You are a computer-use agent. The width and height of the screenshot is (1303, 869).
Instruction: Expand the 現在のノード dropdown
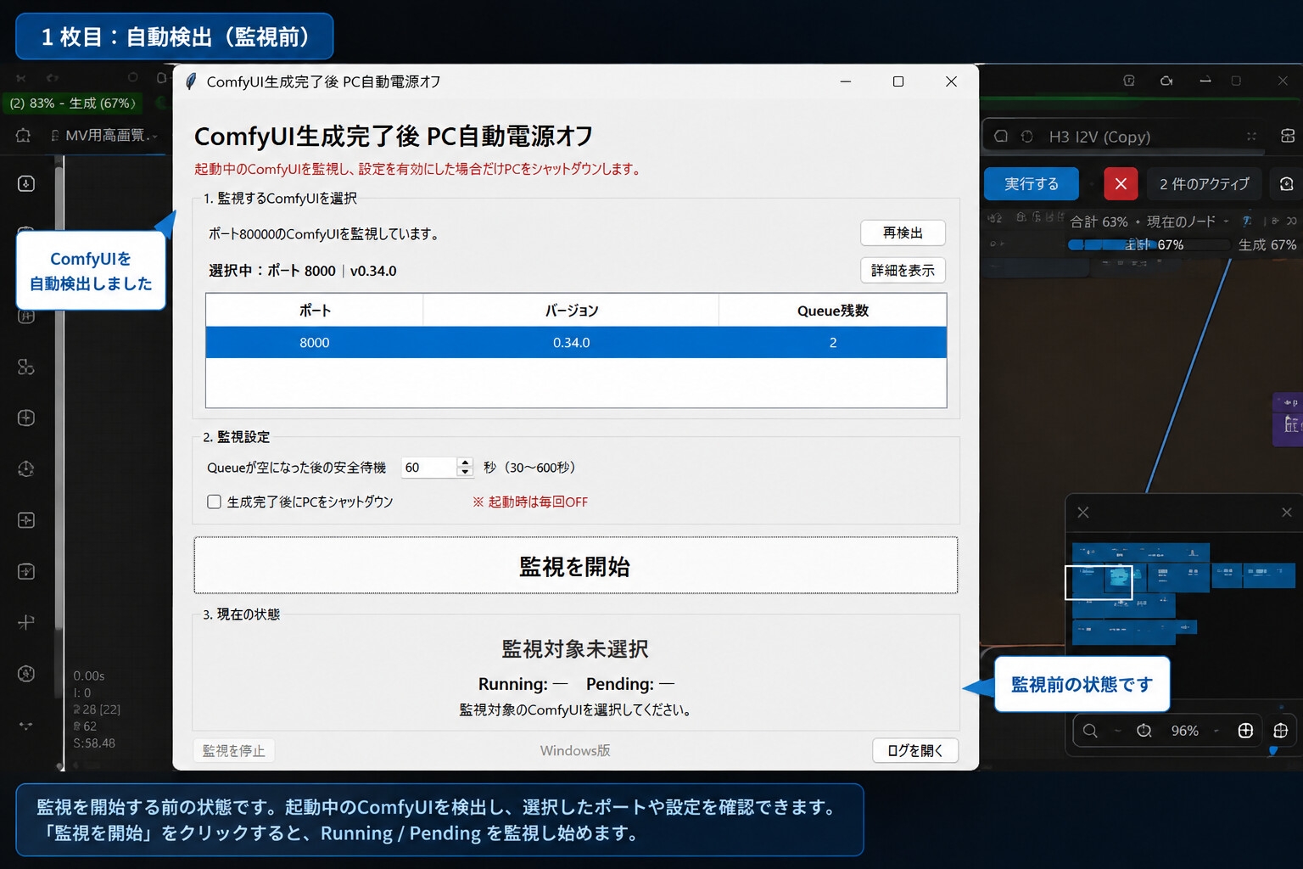pos(1225,221)
